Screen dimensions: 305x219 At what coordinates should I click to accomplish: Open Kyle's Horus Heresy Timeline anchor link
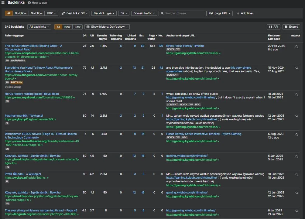point(185,46)
